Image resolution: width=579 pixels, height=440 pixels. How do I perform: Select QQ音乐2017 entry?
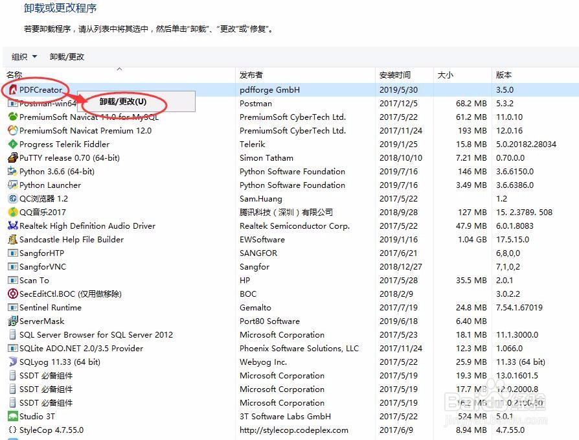point(43,212)
